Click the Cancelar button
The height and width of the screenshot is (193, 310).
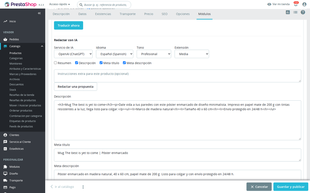click(259, 187)
